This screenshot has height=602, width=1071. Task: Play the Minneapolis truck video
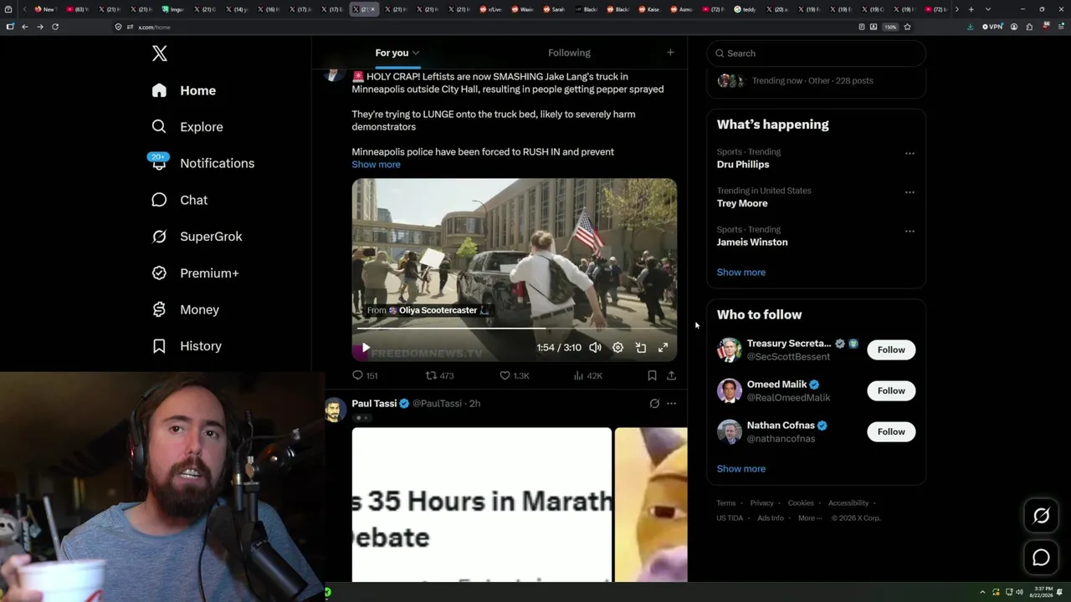366,348
